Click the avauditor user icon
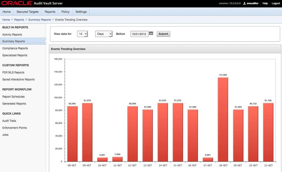 245,3
